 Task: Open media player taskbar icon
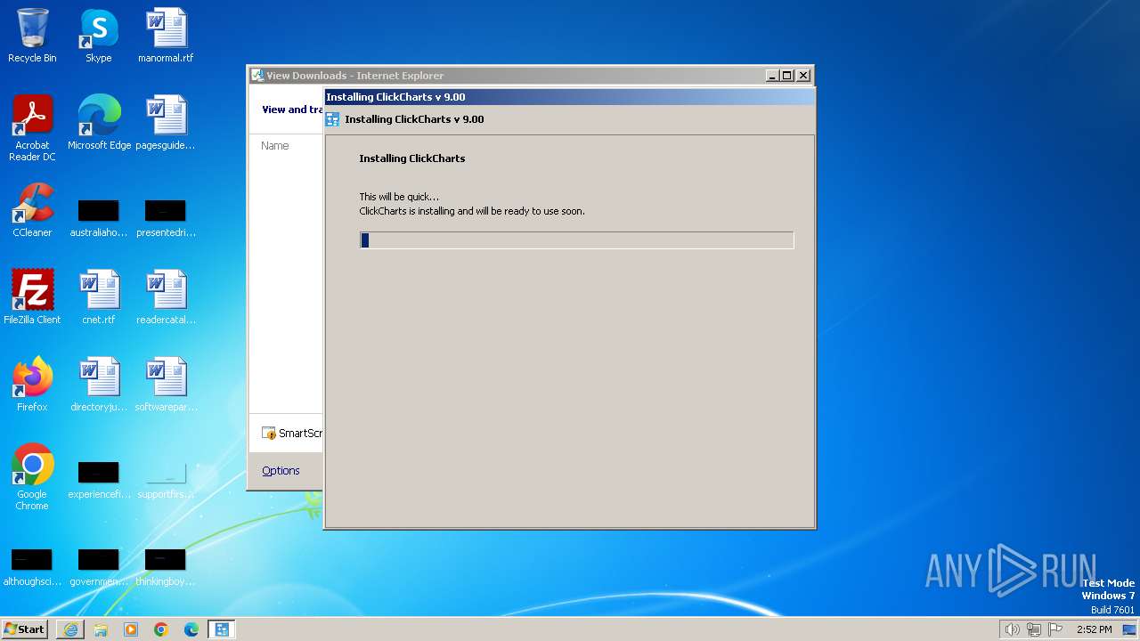pyautogui.click(x=131, y=629)
